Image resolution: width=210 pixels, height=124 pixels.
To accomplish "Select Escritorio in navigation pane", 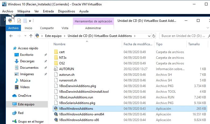I will coord(27,55).
